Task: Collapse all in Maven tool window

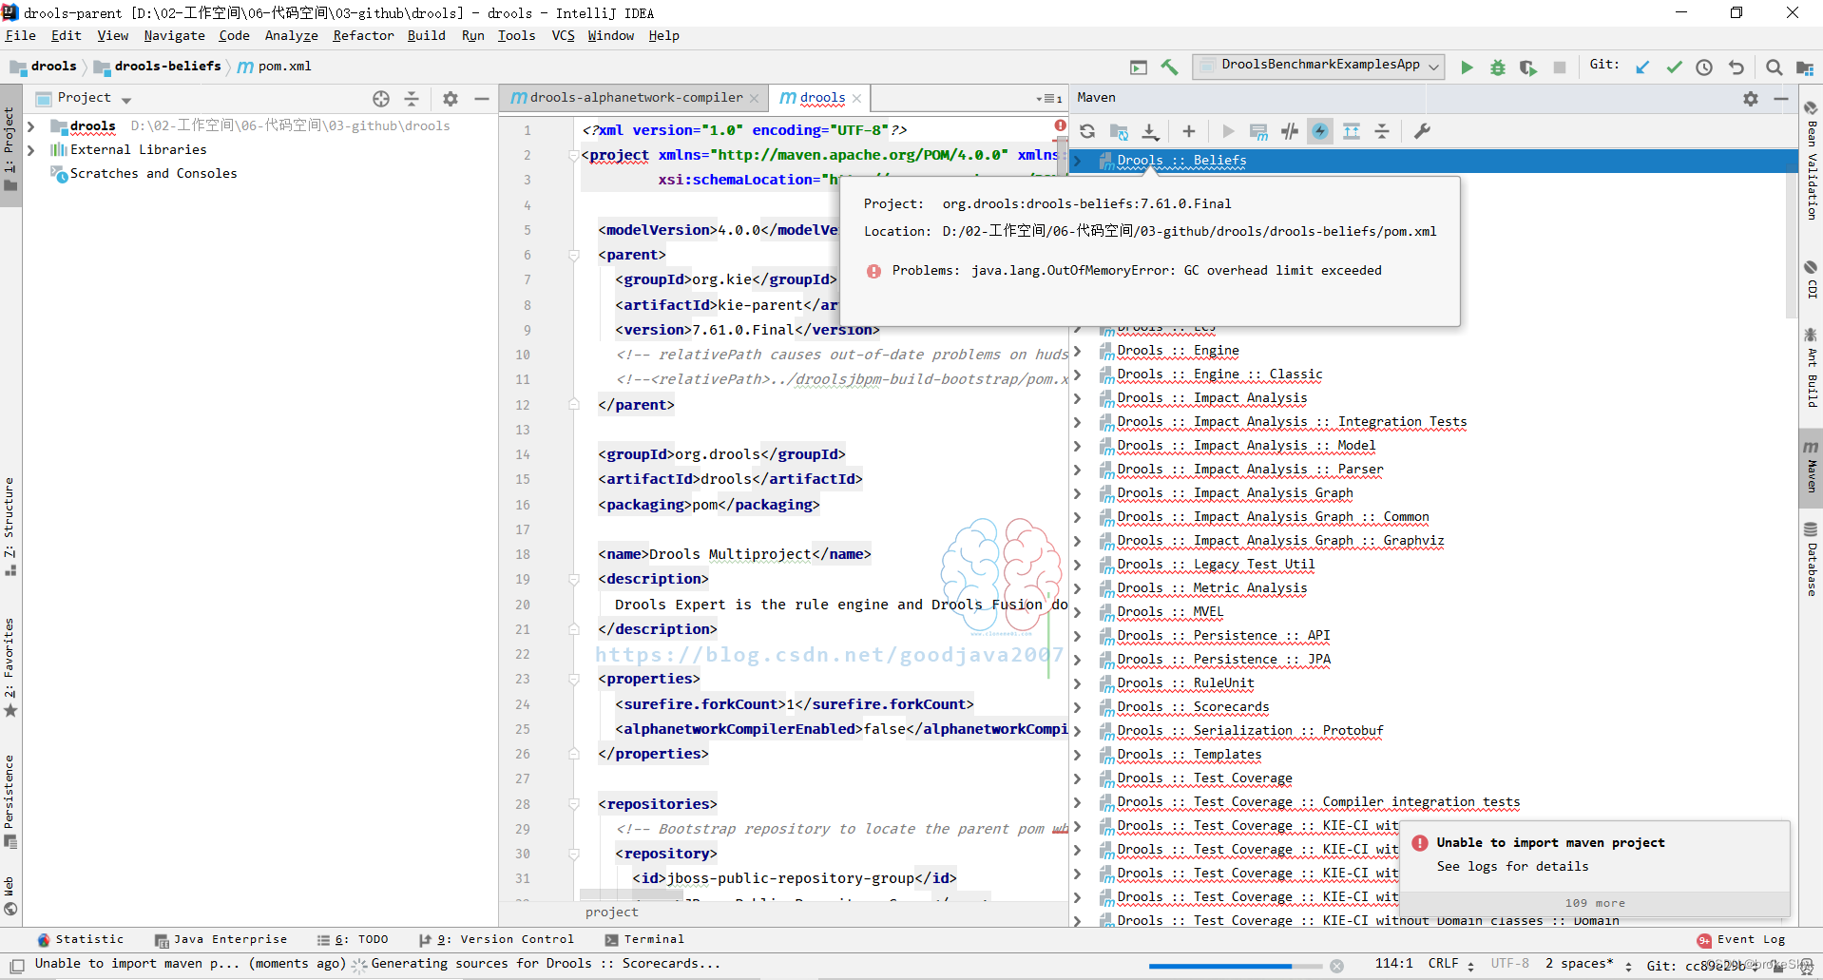Action: point(1382,131)
